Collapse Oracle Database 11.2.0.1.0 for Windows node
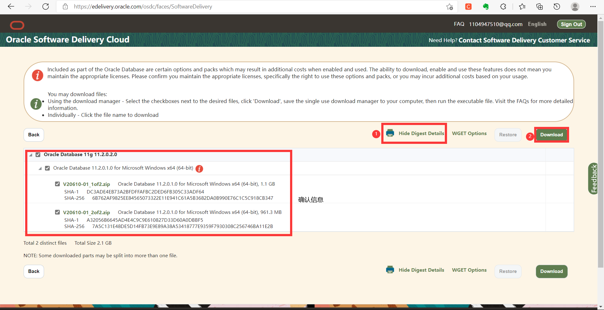The image size is (604, 310). [40, 168]
